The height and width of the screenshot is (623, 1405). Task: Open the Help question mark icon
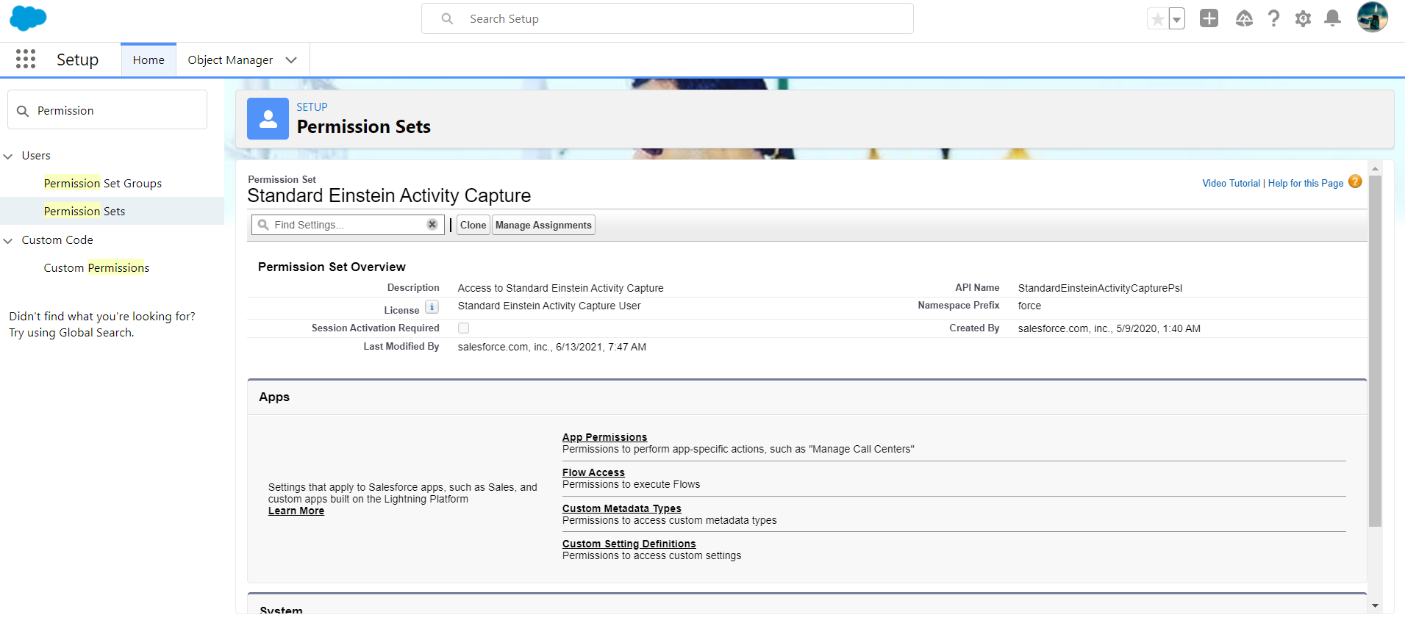pyautogui.click(x=1273, y=18)
